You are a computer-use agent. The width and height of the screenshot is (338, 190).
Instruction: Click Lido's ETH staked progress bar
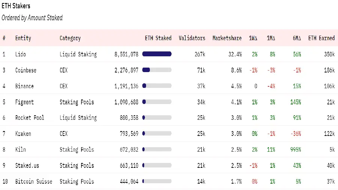click(x=157, y=54)
